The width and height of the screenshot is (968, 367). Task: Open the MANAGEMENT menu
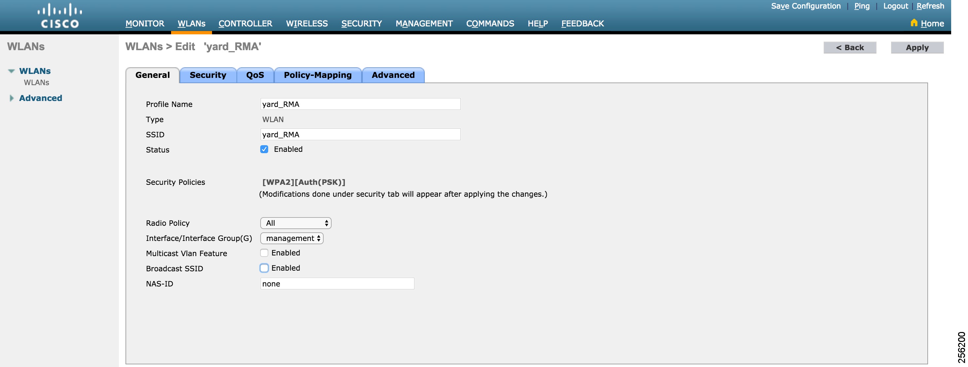(x=424, y=23)
